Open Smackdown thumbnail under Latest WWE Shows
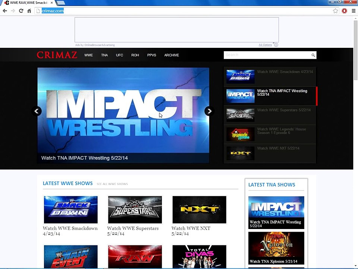This screenshot has width=358, height=269. 71,210
